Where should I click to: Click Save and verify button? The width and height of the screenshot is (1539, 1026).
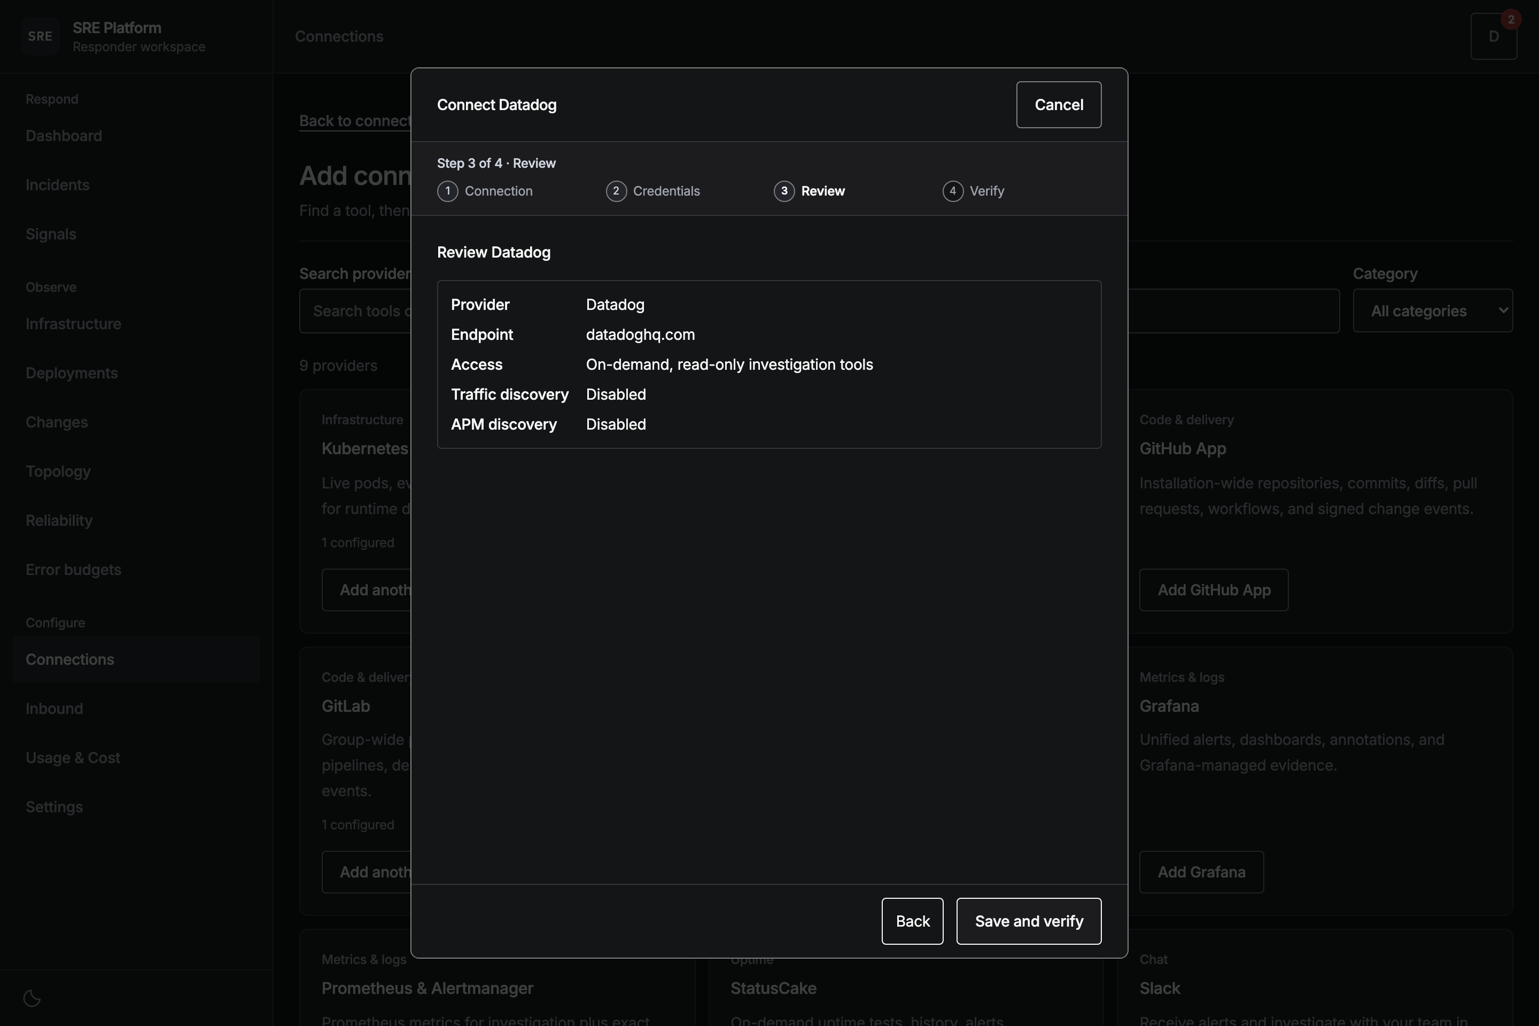pyautogui.click(x=1029, y=921)
